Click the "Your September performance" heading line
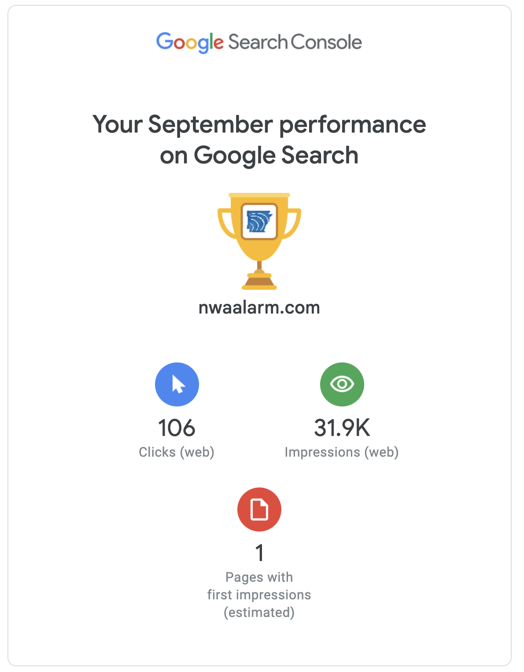The image size is (524, 672). tap(259, 125)
